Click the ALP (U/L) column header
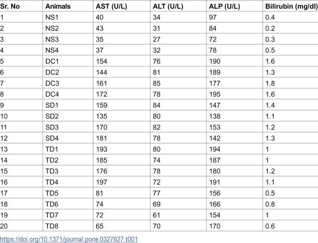318x243 pixels. click(225, 6)
